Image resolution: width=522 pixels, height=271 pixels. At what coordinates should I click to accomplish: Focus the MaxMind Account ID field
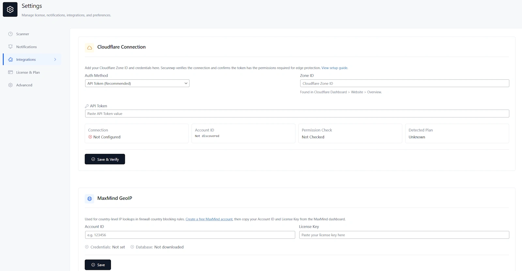point(190,235)
